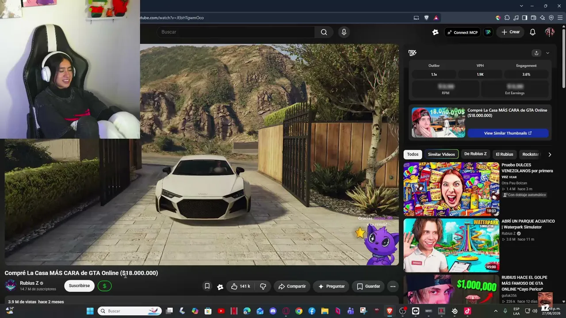Click the YouTube Buscar search field

click(236, 32)
